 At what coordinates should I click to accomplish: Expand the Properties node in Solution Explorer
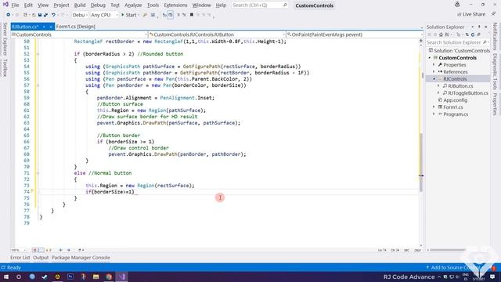pos(434,65)
